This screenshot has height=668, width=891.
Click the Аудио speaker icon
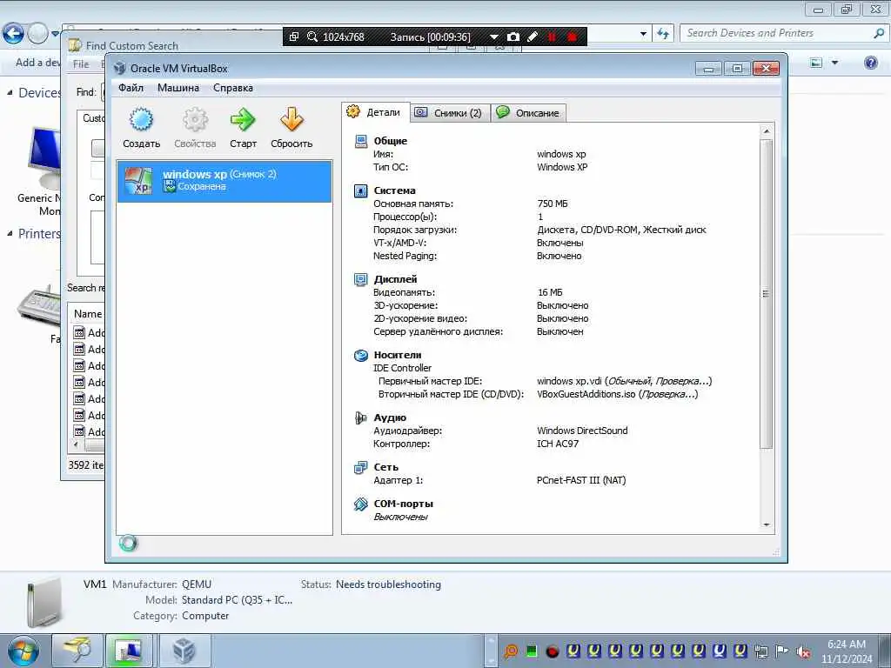click(x=361, y=418)
